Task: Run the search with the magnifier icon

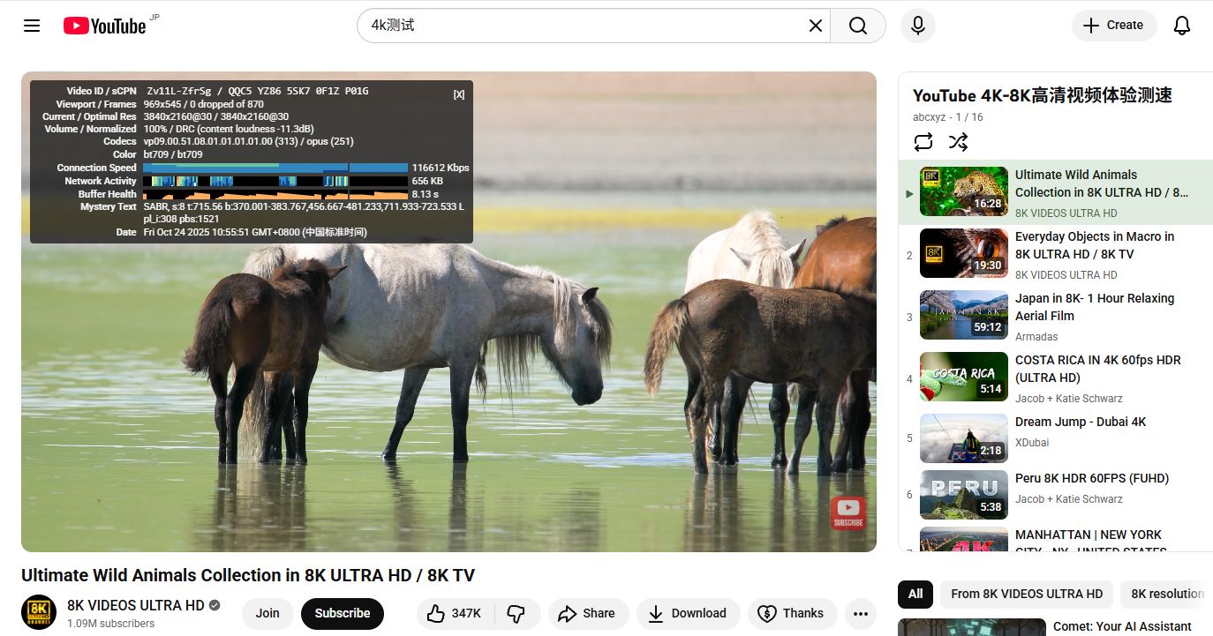Action: point(857,25)
